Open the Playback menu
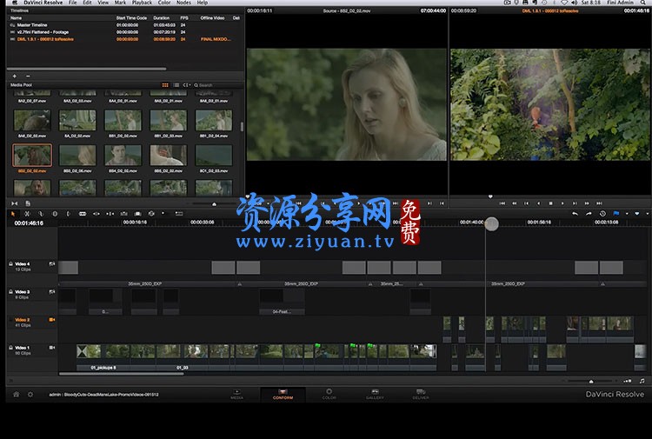Image resolution: width=652 pixels, height=439 pixels. click(142, 3)
